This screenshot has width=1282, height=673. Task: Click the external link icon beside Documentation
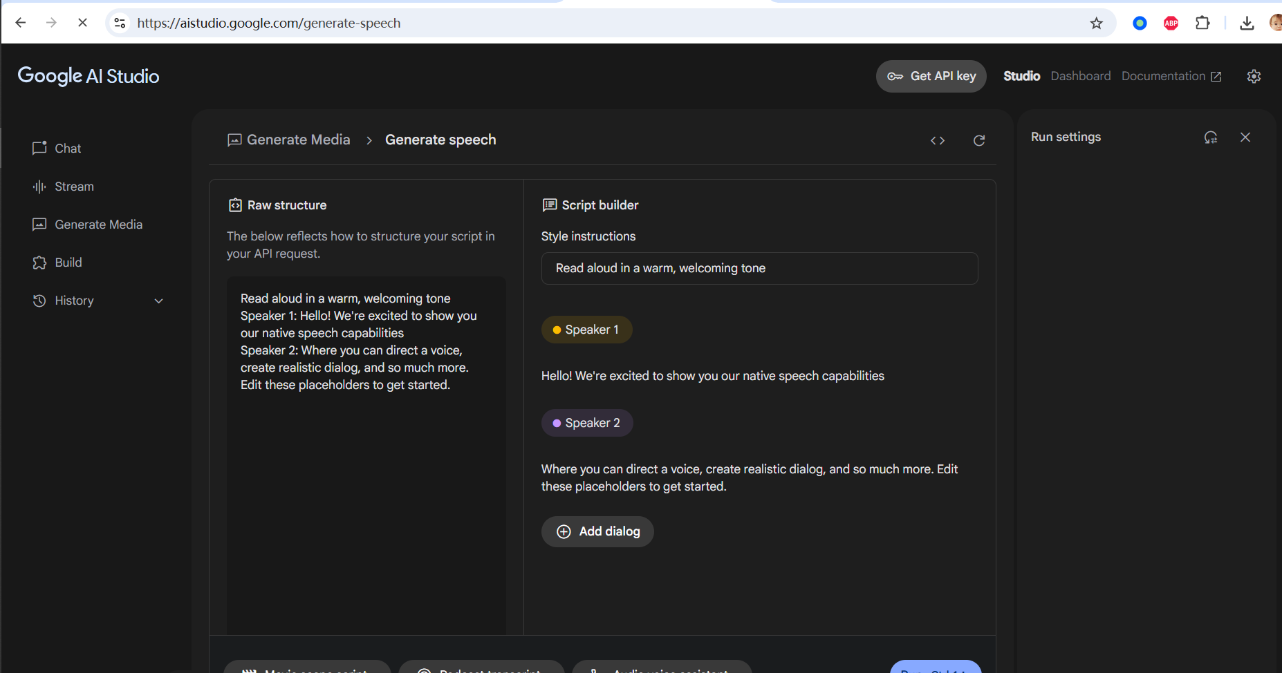pyautogui.click(x=1216, y=77)
